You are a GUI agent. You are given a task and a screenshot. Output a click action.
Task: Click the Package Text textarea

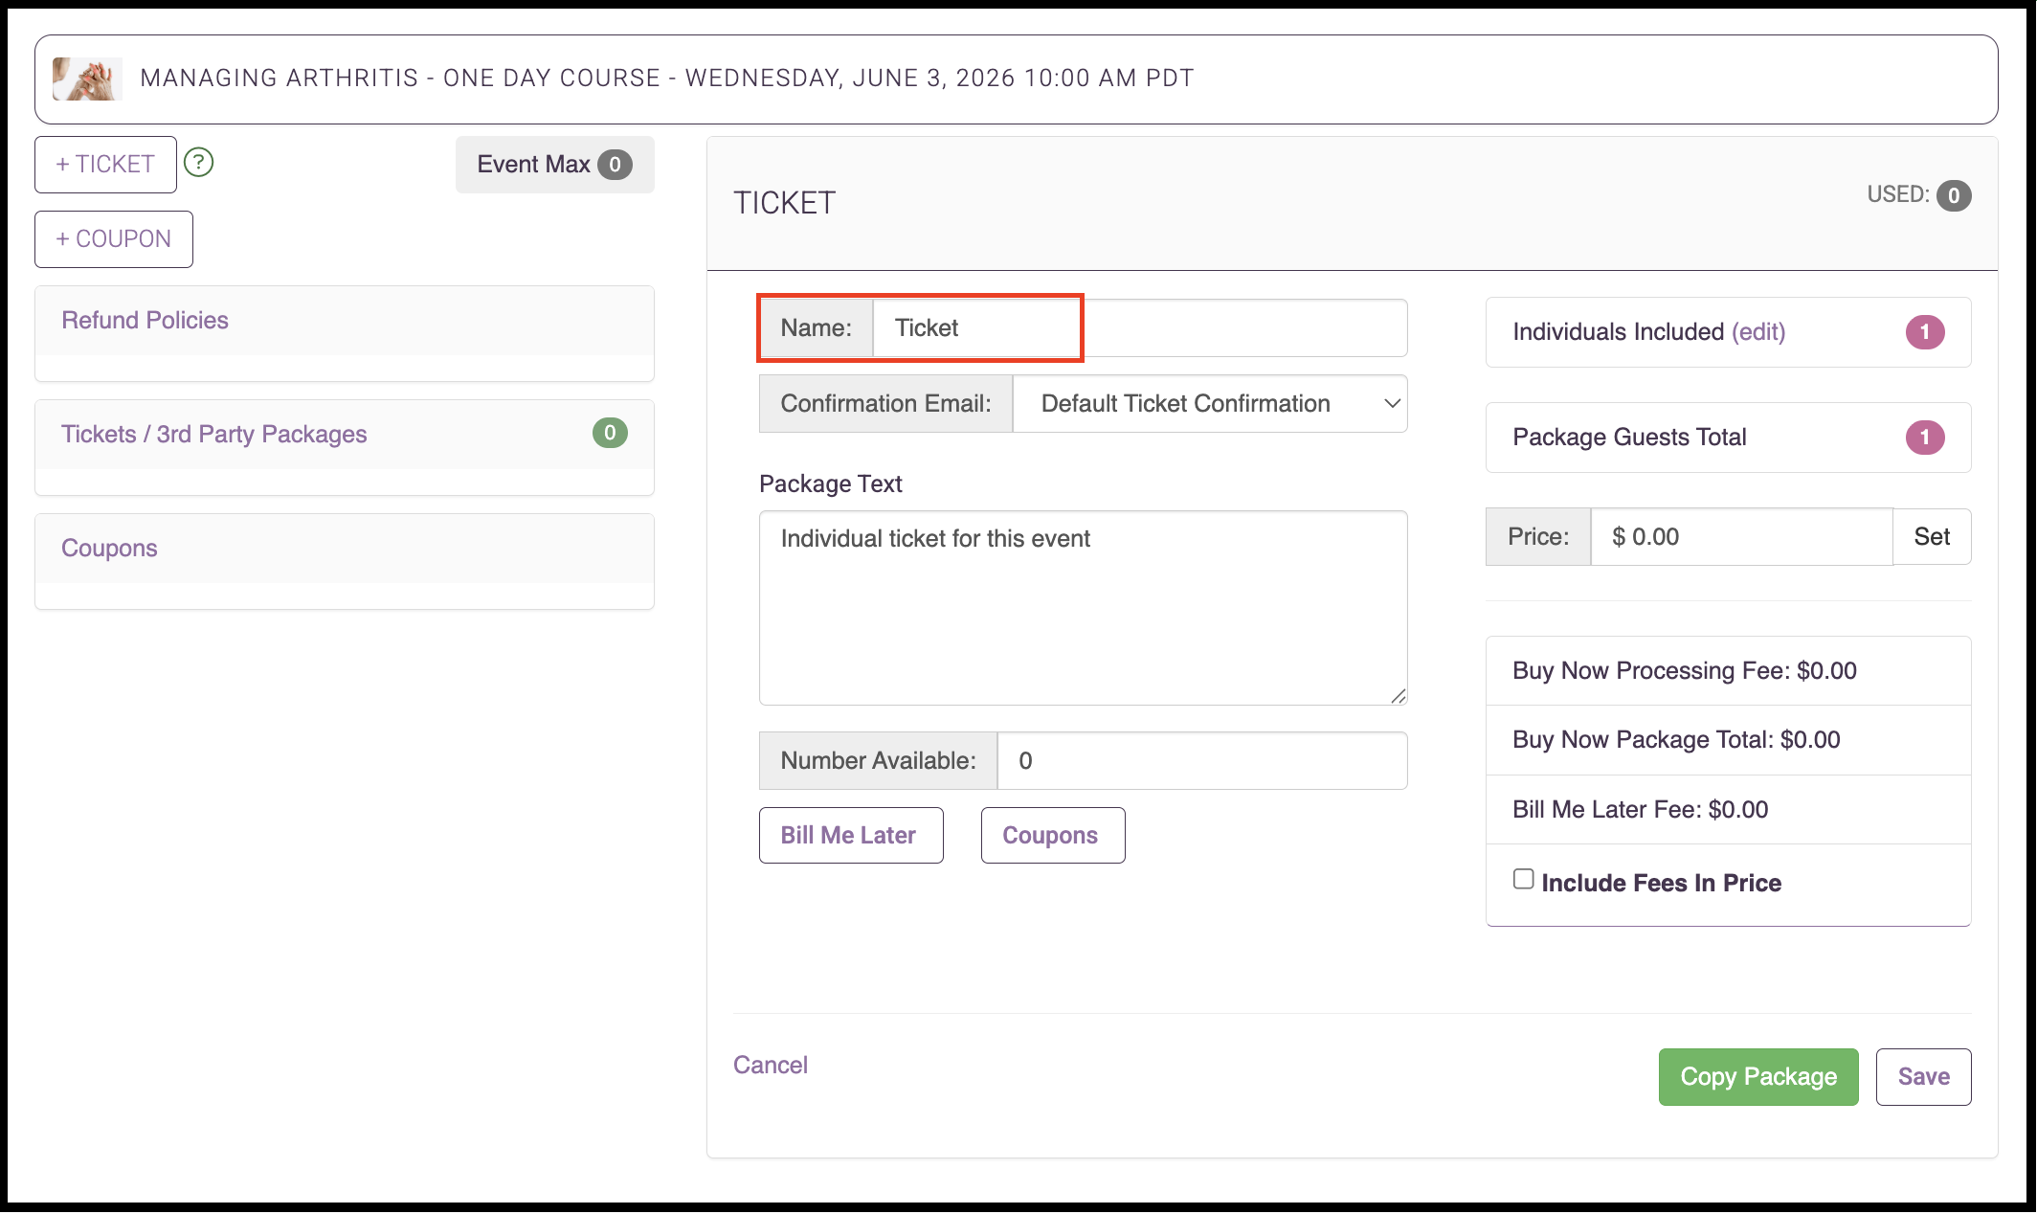(x=1084, y=609)
